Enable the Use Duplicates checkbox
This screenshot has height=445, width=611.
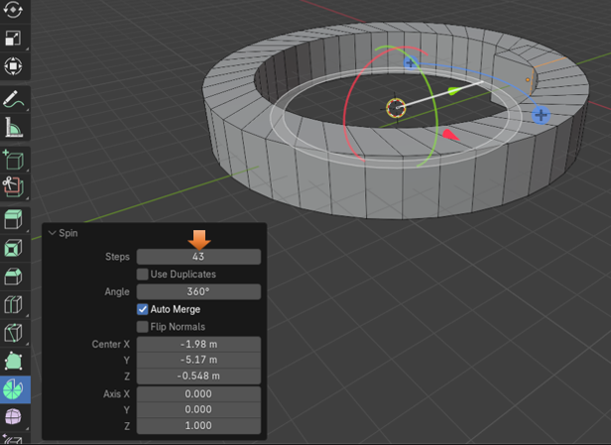pos(143,274)
